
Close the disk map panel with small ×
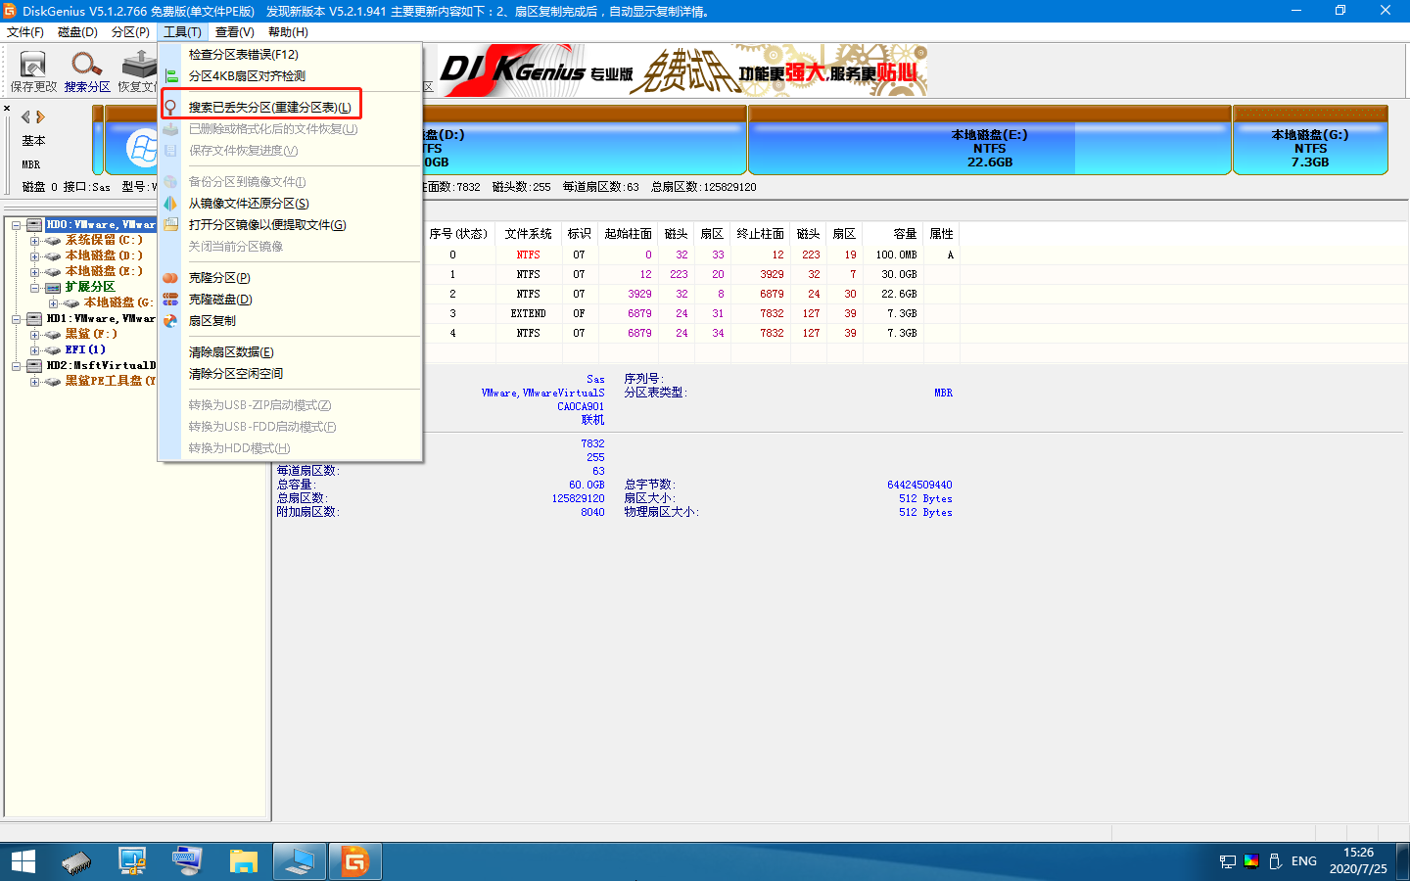tap(7, 109)
